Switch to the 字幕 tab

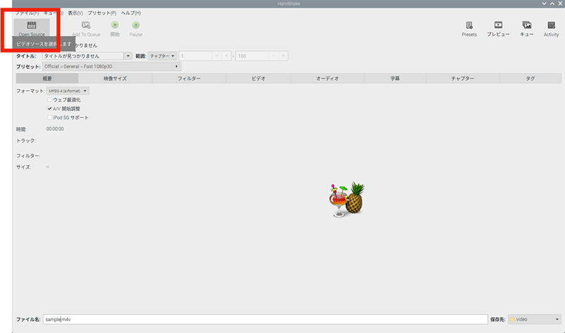tap(395, 78)
